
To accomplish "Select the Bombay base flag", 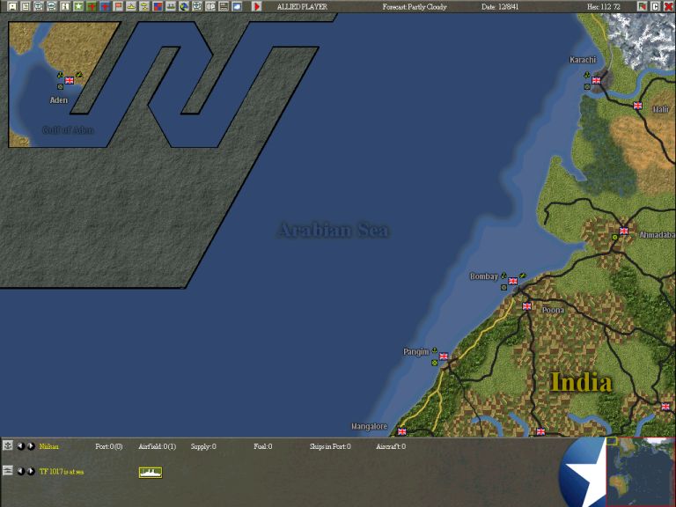I will 512,281.
